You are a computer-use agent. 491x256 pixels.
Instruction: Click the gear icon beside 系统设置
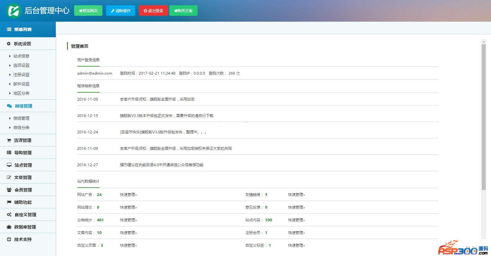pos(9,44)
